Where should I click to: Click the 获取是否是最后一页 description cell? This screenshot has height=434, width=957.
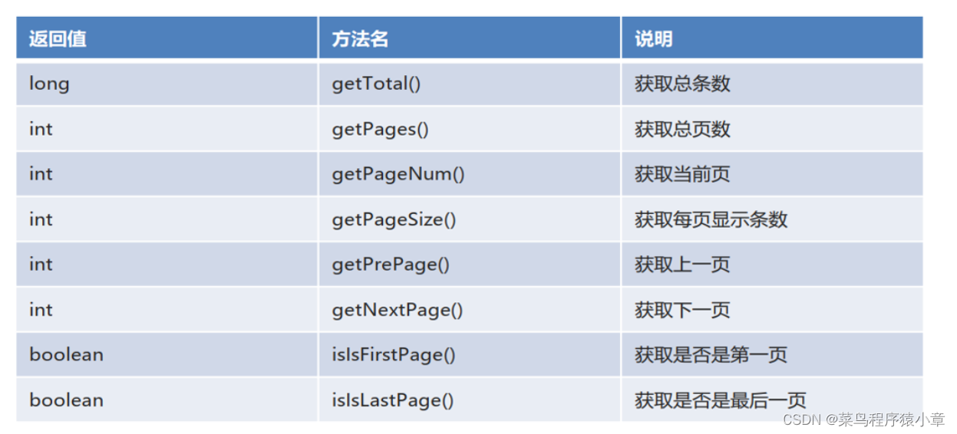(772, 399)
